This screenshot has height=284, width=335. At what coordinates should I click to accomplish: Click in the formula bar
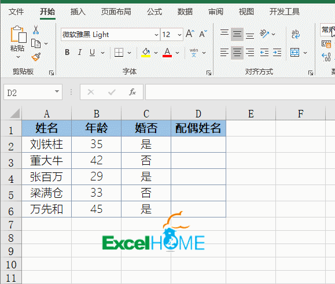240,92
